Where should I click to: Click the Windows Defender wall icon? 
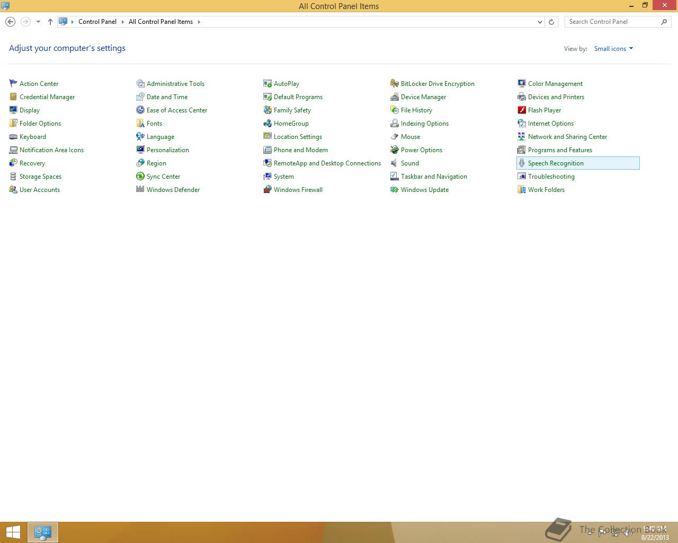click(x=140, y=189)
